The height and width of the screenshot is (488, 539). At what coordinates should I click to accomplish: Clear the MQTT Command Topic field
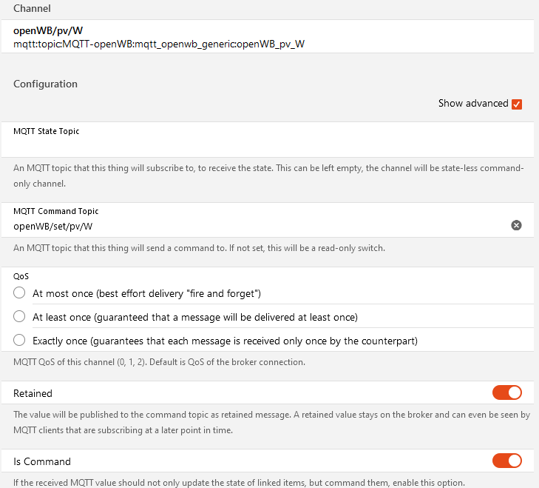coord(516,225)
